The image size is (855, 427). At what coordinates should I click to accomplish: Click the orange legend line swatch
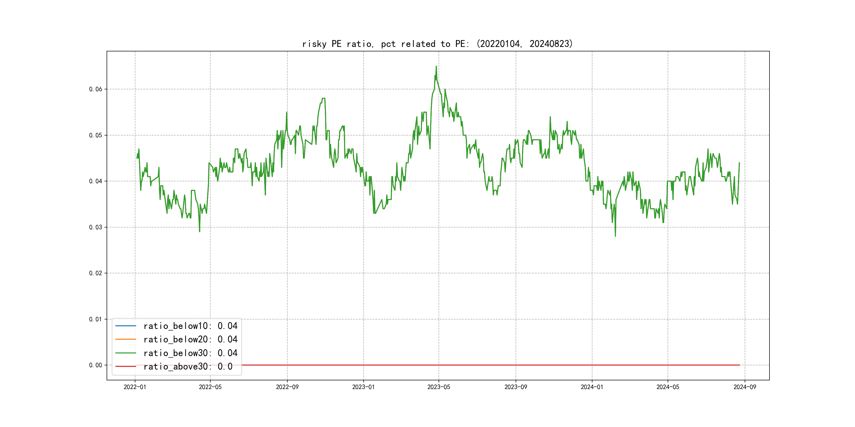[125, 339]
